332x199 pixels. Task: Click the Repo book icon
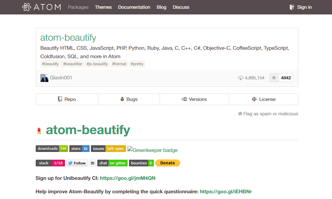click(60, 99)
